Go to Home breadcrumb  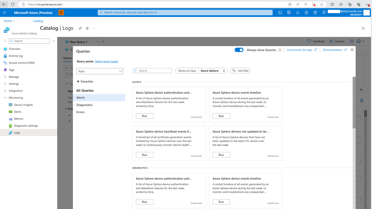tap(7, 21)
